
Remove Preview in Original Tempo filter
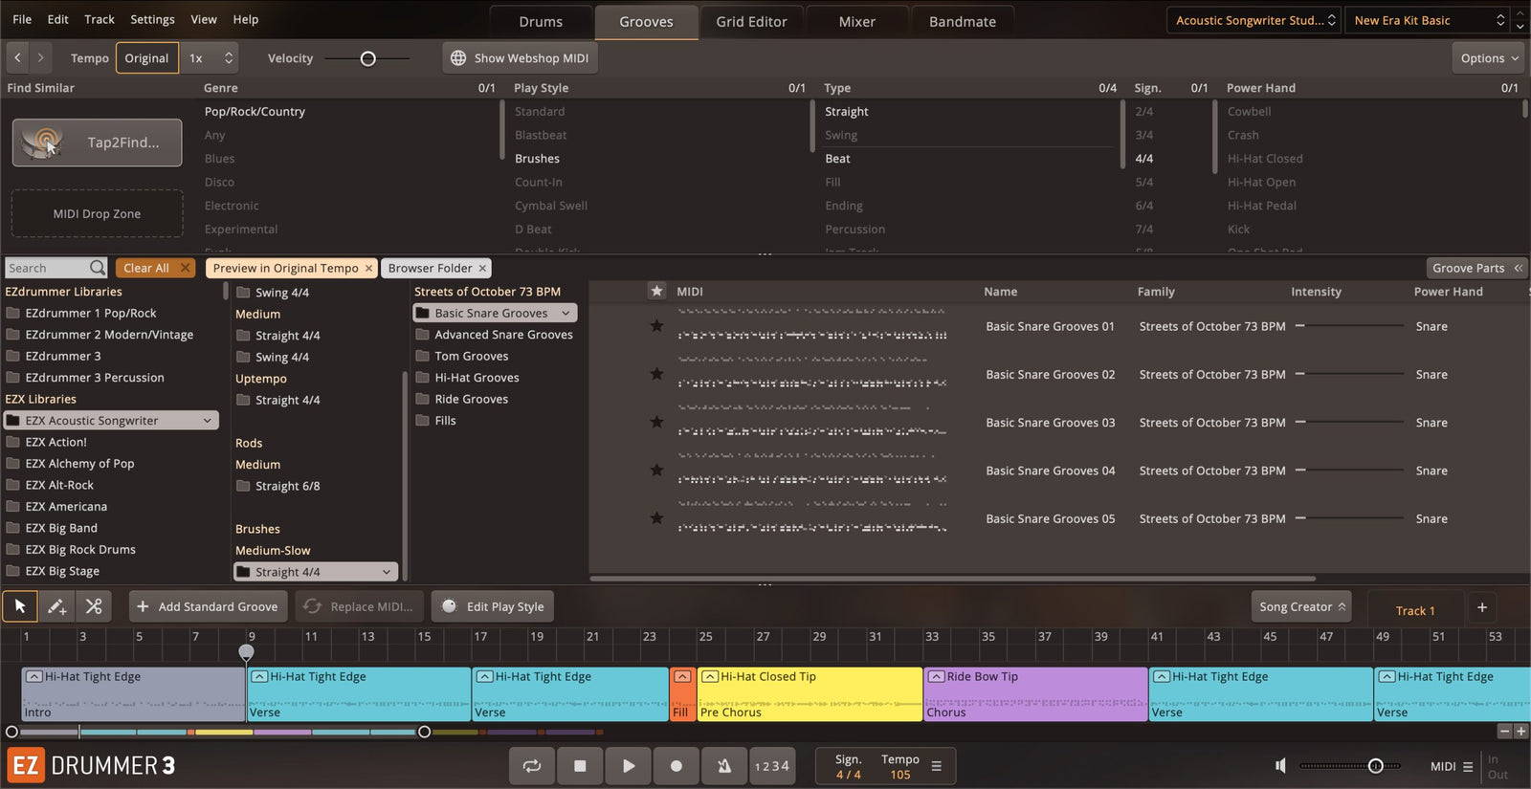tap(368, 268)
